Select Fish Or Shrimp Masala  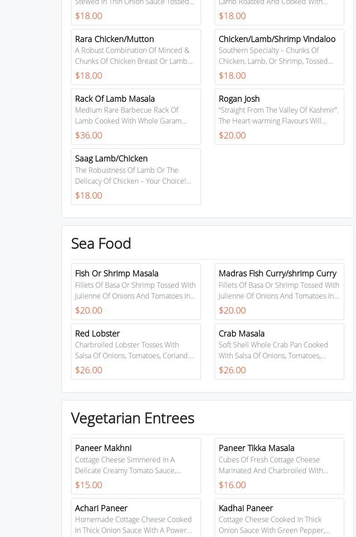(117, 273)
